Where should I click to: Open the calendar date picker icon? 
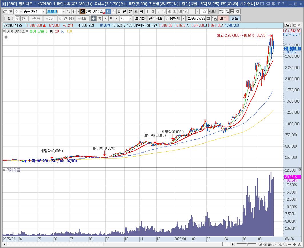[208, 18]
